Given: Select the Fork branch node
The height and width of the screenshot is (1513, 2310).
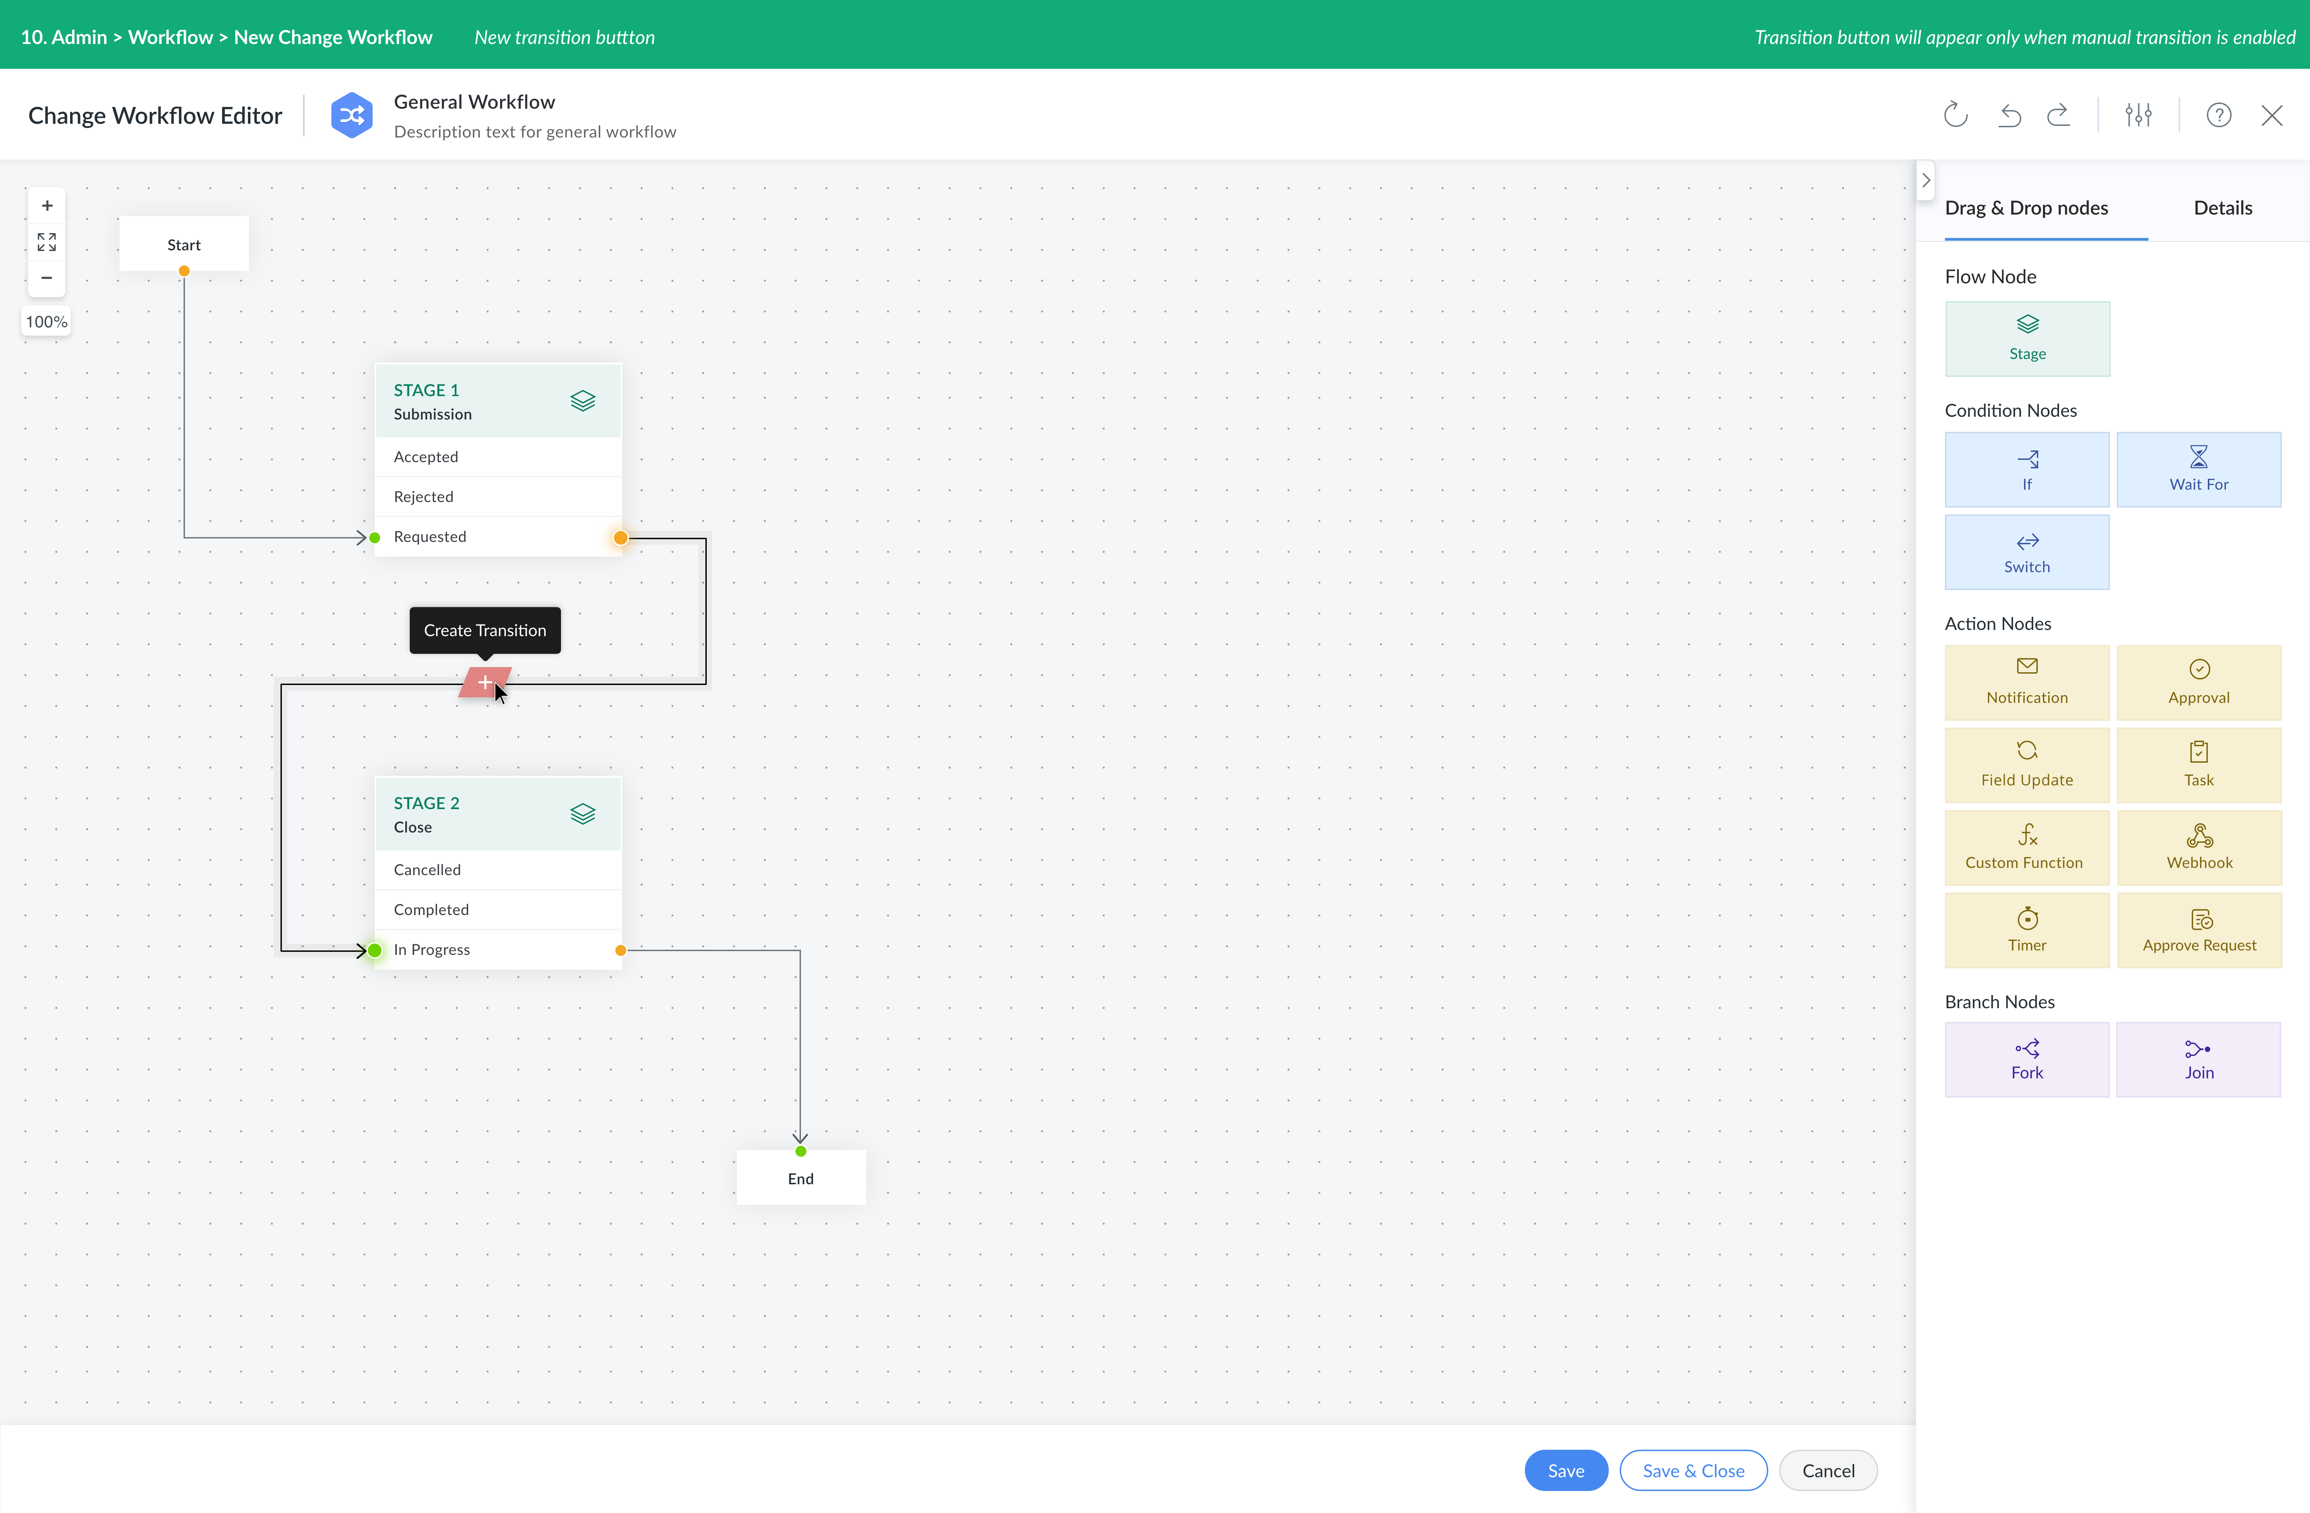Looking at the screenshot, I should (x=2027, y=1059).
